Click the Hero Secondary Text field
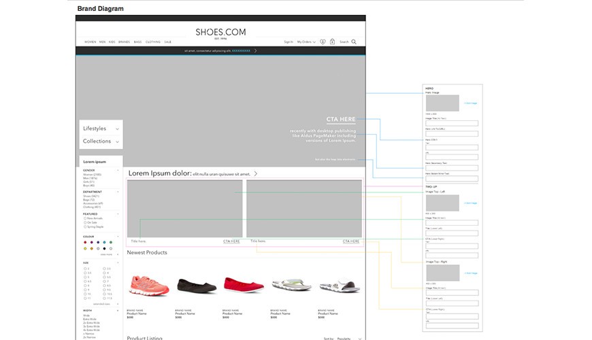 pos(452,168)
